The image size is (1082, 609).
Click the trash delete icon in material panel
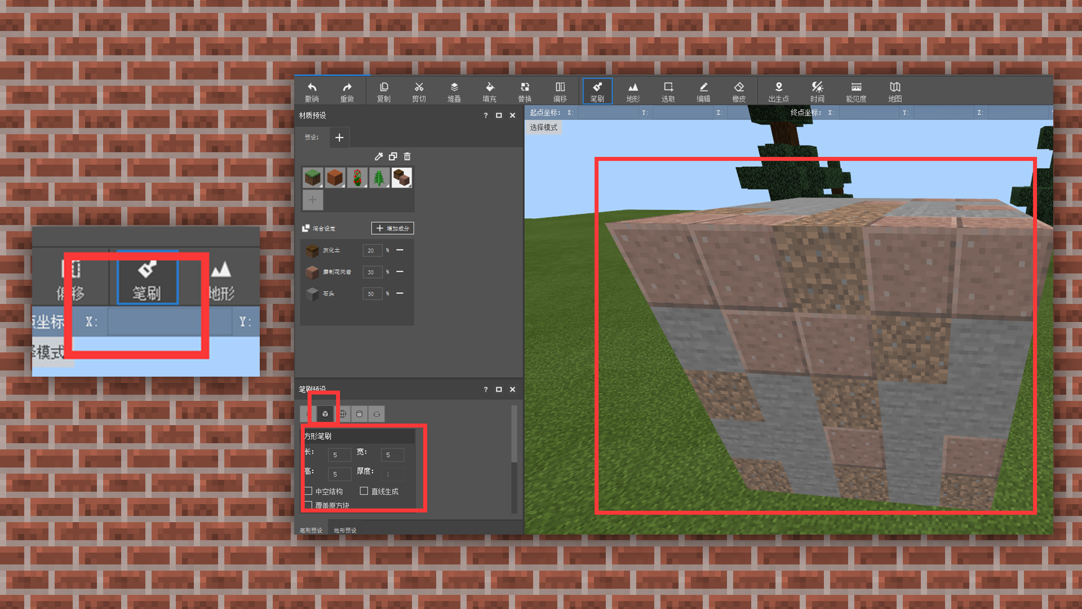coord(407,156)
